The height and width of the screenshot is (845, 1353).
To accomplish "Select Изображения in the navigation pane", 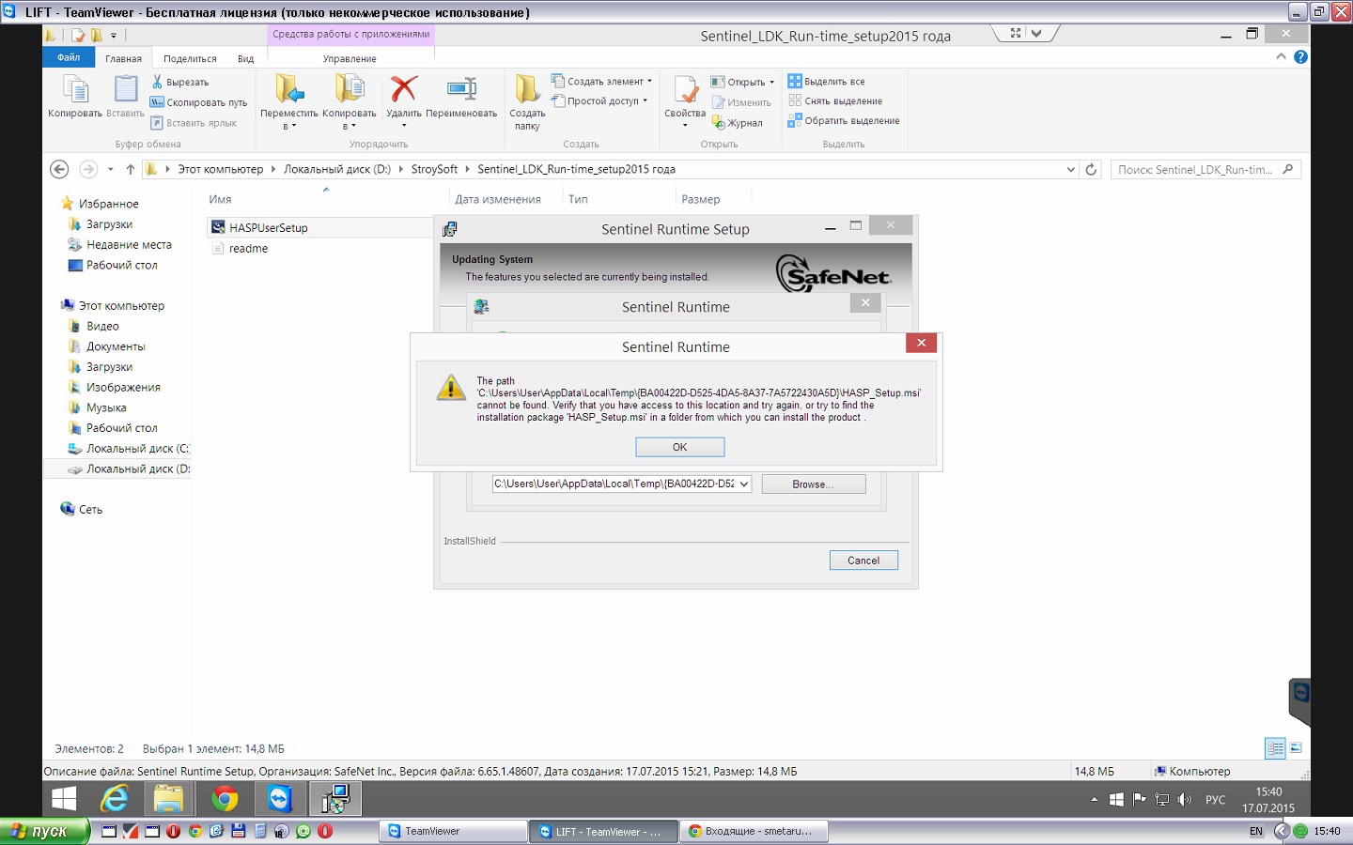I will (123, 388).
